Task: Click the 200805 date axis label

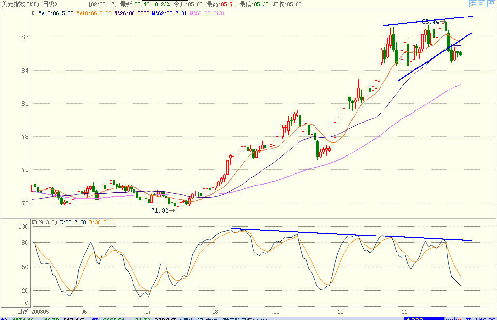Action: pyautogui.click(x=40, y=312)
